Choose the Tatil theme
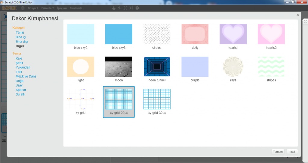The width and height of the screenshot is (308, 163). tap(19, 72)
